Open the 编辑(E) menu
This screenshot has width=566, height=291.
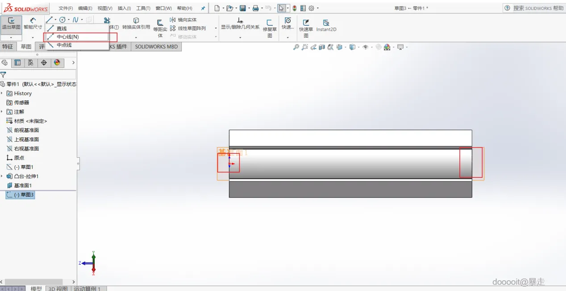tap(85, 8)
